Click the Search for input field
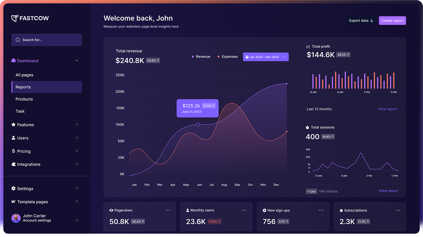The height and width of the screenshot is (237, 423). tap(46, 40)
